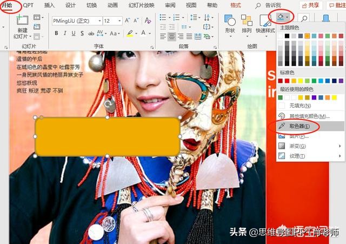Click the font color A icon
This screenshot has width=346, height=244.
coord(143,33)
